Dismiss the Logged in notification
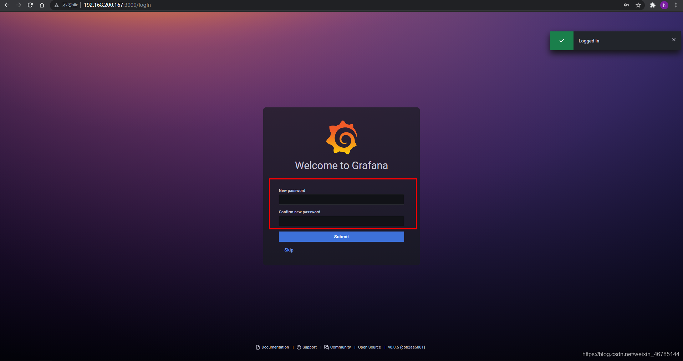The height and width of the screenshot is (361, 683). click(674, 40)
